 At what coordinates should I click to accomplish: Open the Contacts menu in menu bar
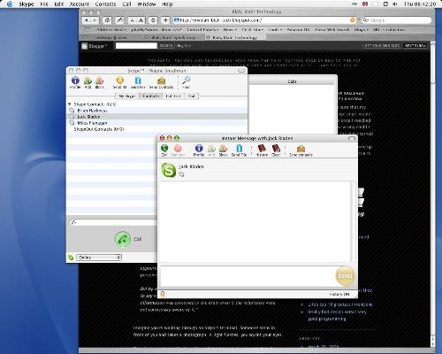tap(105, 4)
